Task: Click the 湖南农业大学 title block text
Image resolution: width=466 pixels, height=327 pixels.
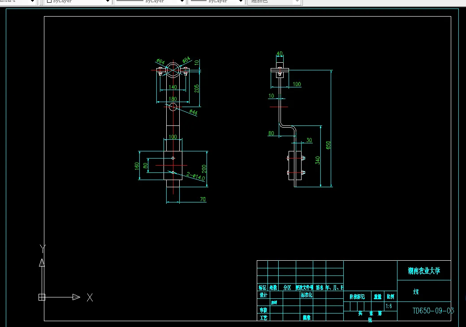Action: (x=424, y=271)
